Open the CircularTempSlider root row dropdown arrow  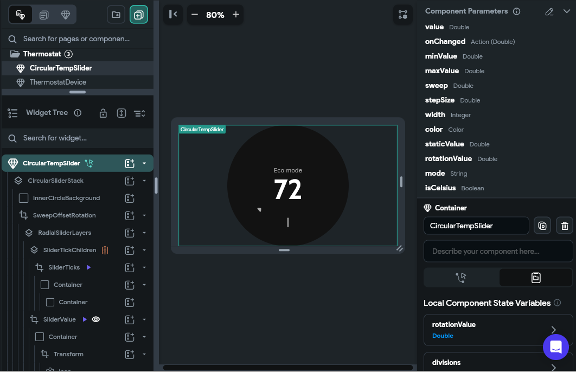pyautogui.click(x=144, y=163)
